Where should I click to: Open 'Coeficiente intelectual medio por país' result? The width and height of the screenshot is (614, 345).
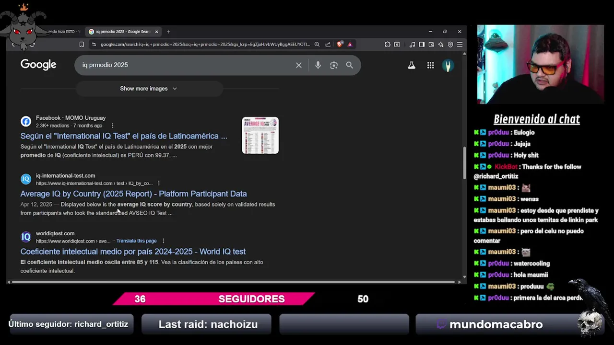tap(133, 252)
